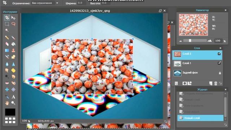
Task: Select the Red Eye Reduction tool
Action: [7, 83]
